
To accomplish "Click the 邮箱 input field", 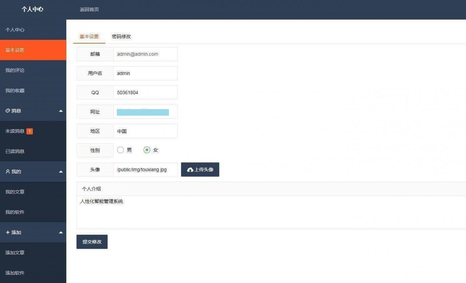I will click(x=145, y=54).
